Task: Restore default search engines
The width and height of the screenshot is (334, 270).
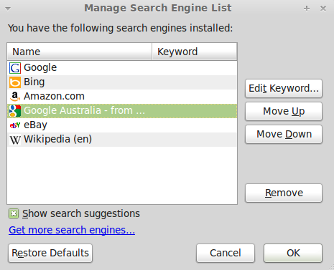Action: tap(50, 253)
